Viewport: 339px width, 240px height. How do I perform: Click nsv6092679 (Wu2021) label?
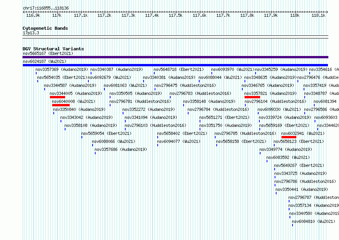pyautogui.click(x=110, y=77)
